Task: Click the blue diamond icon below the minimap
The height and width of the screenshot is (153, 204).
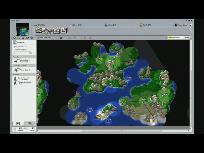Action: 14,38
